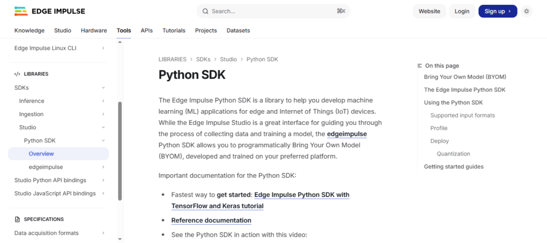
Task: Click the sidebar scroll down arrow
Action: point(120,239)
